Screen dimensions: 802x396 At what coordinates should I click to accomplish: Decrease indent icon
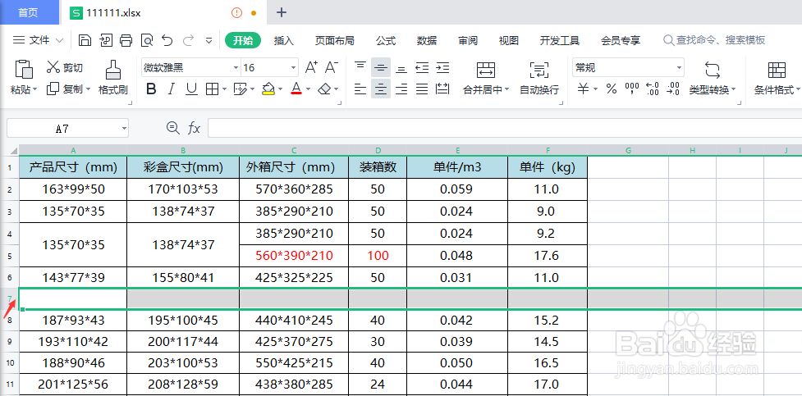[x=422, y=67]
